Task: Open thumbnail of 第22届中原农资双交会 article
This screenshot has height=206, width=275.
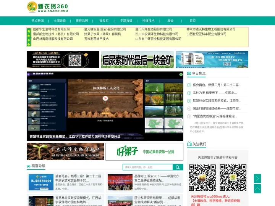Action: [x=41, y=182]
